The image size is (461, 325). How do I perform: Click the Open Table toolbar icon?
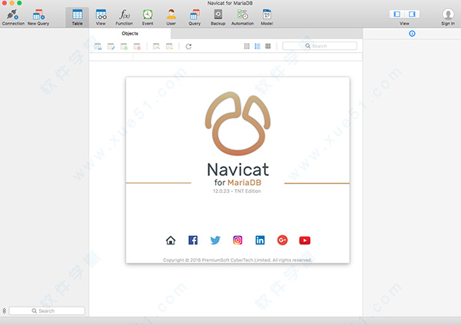pyautogui.click(x=98, y=46)
